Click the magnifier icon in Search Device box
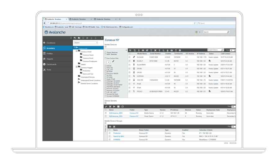The width and height of the screenshot is (280, 157). point(222,50)
